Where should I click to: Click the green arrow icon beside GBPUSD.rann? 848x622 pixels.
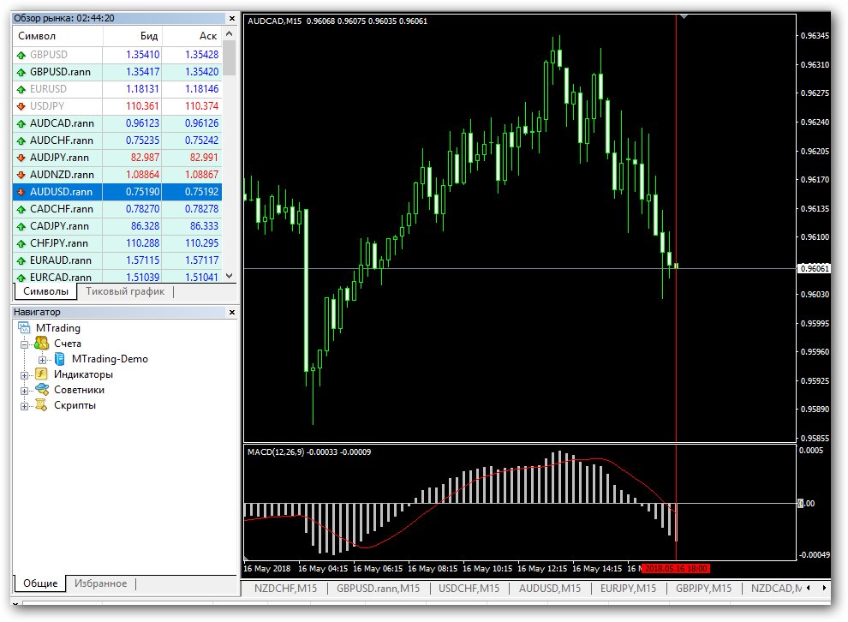click(x=21, y=73)
